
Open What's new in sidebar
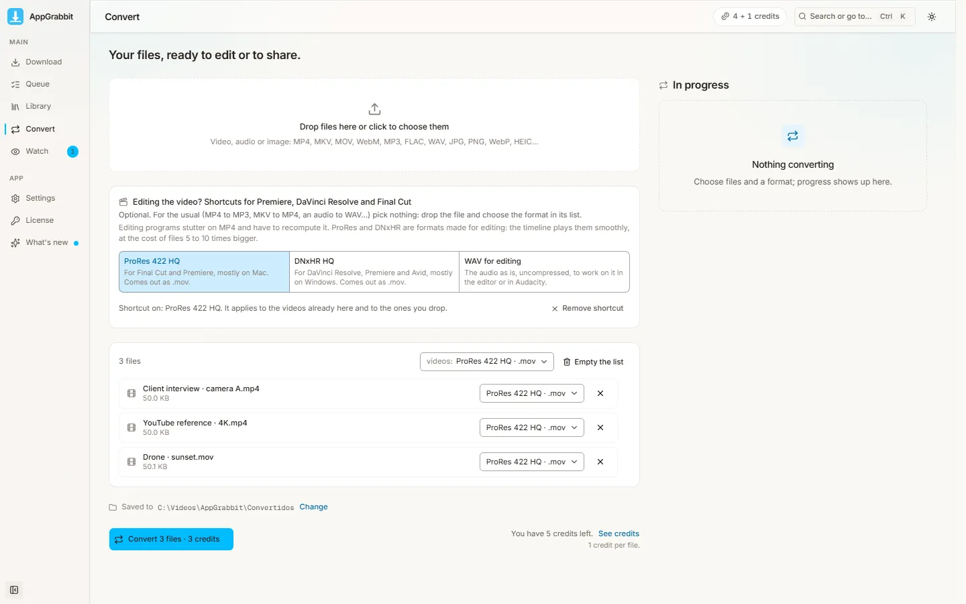tap(44, 242)
